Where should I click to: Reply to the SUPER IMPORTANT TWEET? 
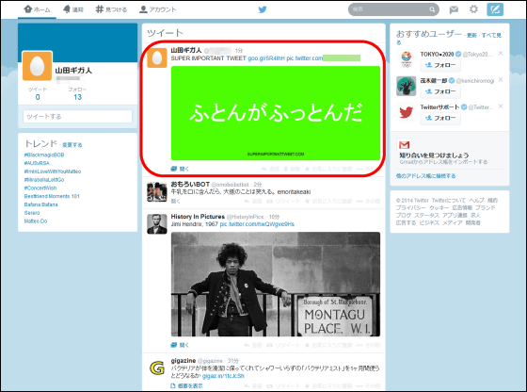pos(271,169)
